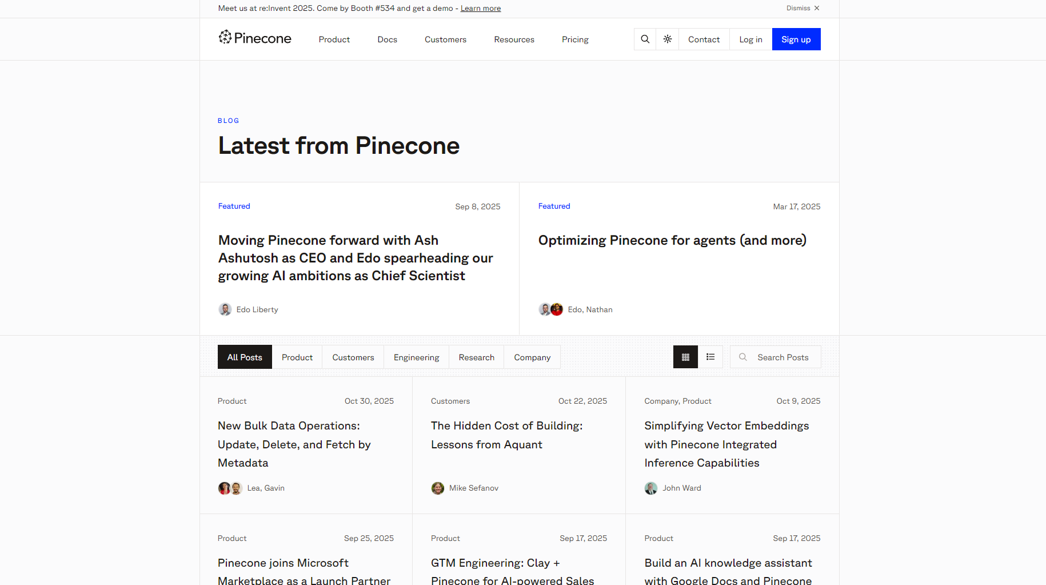The image size is (1046, 585).
Task: Click the Pinecone logo
Action: coord(255,38)
